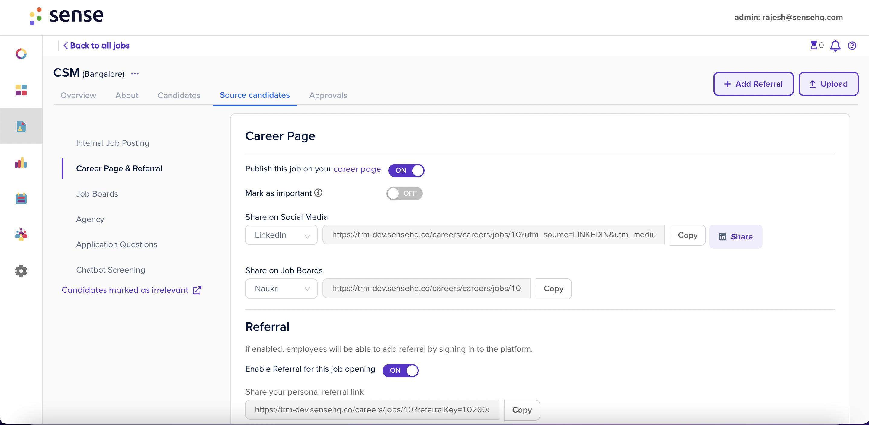Viewport: 869px width, 425px height.
Task: Open Job Boards section
Action: pyautogui.click(x=97, y=193)
